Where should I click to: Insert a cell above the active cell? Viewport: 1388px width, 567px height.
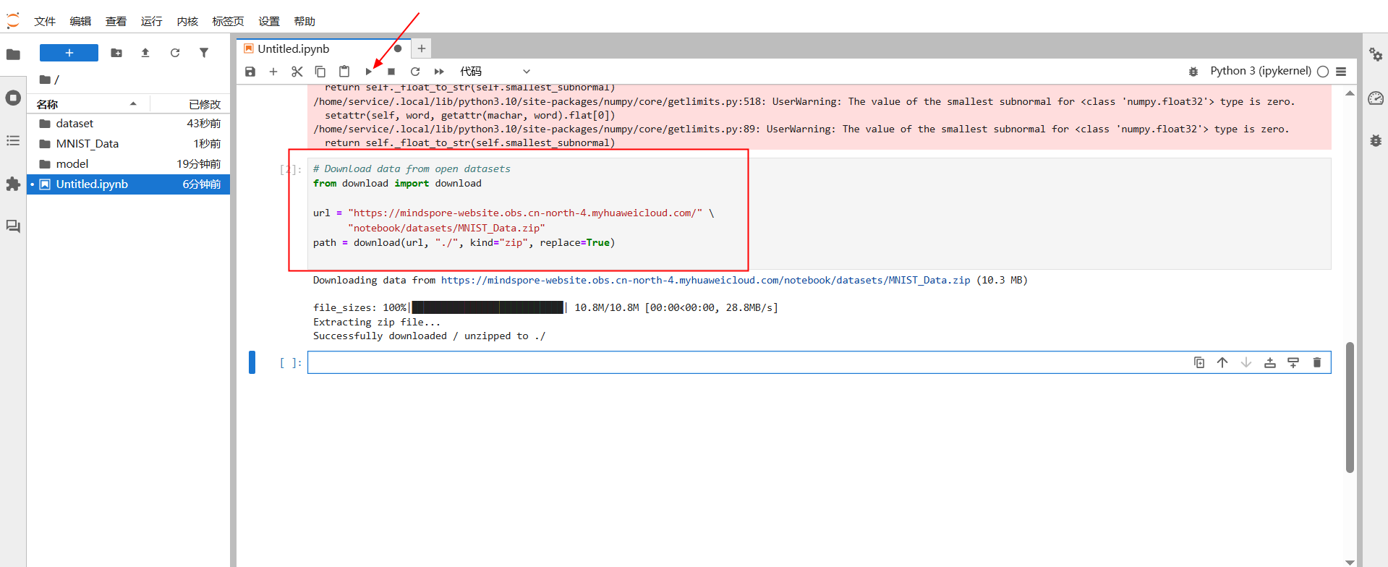click(1270, 362)
